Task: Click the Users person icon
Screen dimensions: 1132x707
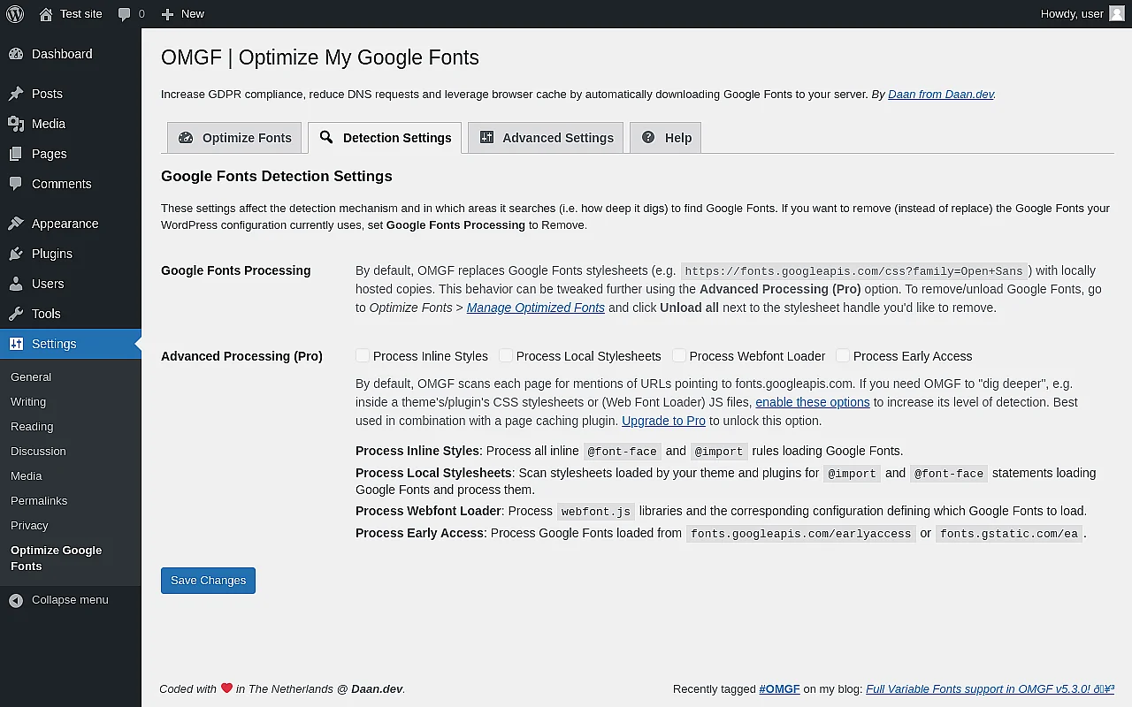Action: tap(16, 284)
